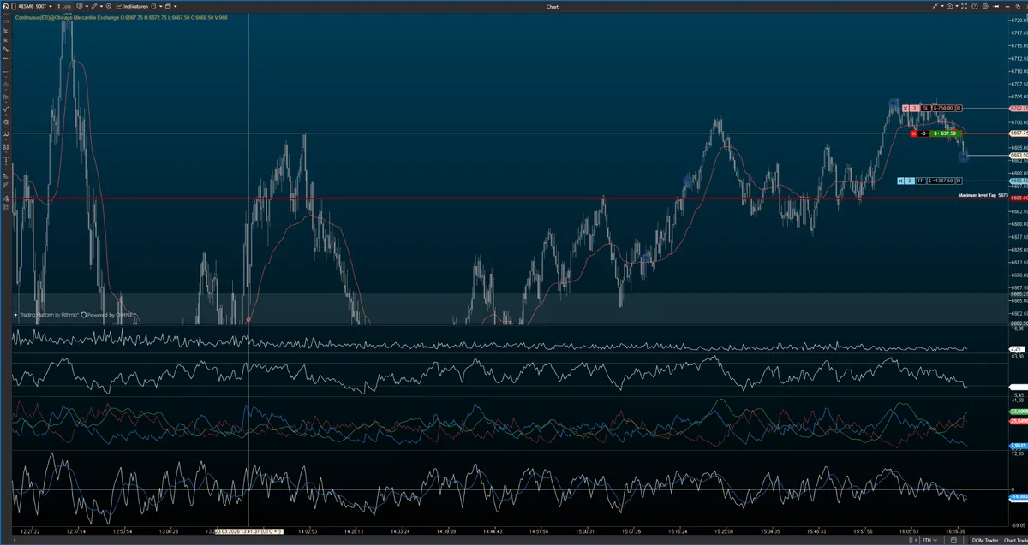Viewport: 1028px width, 545px height.
Task: Click the $+1387.50 take-profit value
Action: click(x=941, y=181)
